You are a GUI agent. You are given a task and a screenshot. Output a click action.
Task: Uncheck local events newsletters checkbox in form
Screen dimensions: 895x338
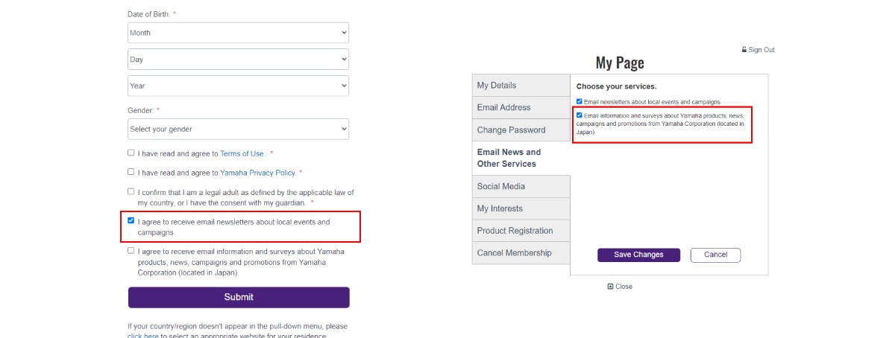tap(131, 221)
